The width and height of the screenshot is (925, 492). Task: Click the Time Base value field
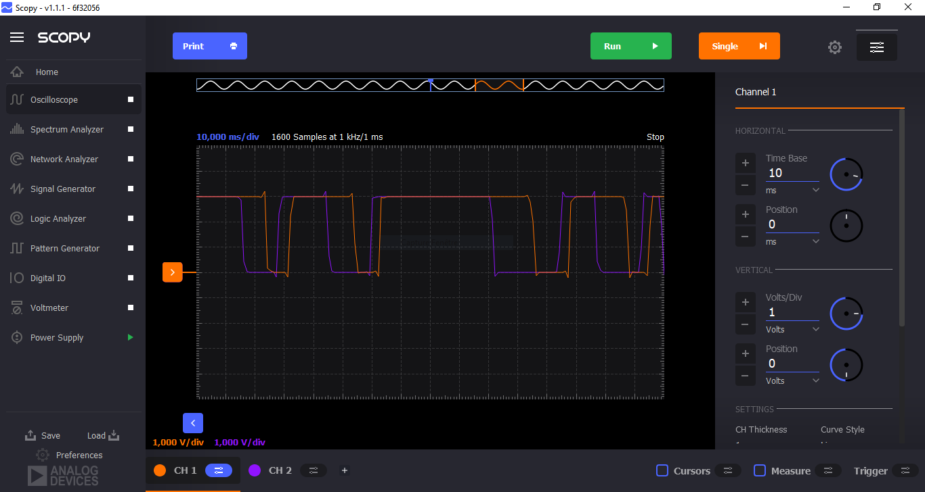tap(792, 173)
